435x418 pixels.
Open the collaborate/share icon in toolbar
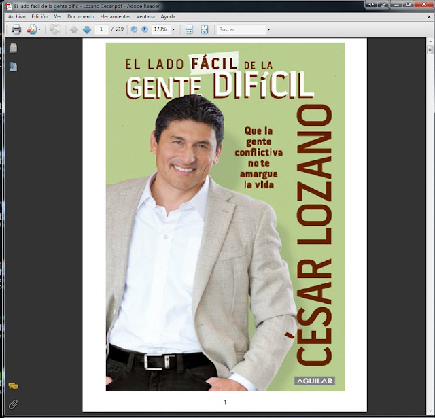[x=32, y=29]
